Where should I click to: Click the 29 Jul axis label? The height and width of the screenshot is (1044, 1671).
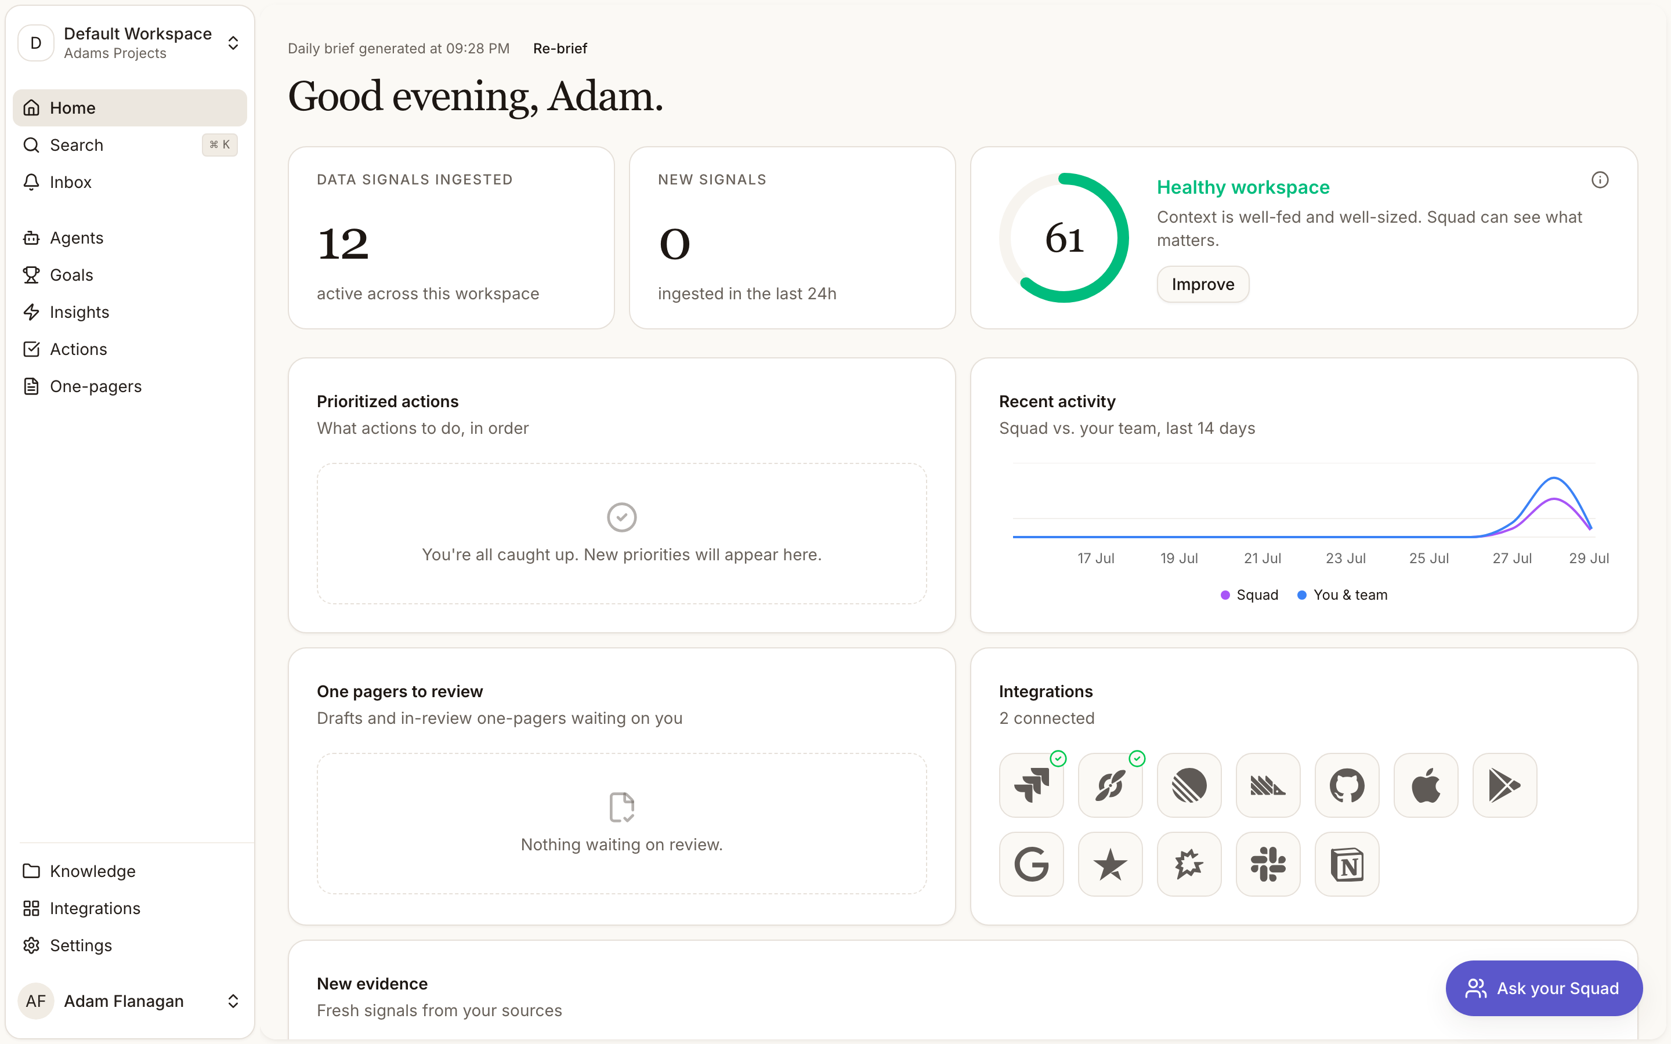click(x=1589, y=558)
